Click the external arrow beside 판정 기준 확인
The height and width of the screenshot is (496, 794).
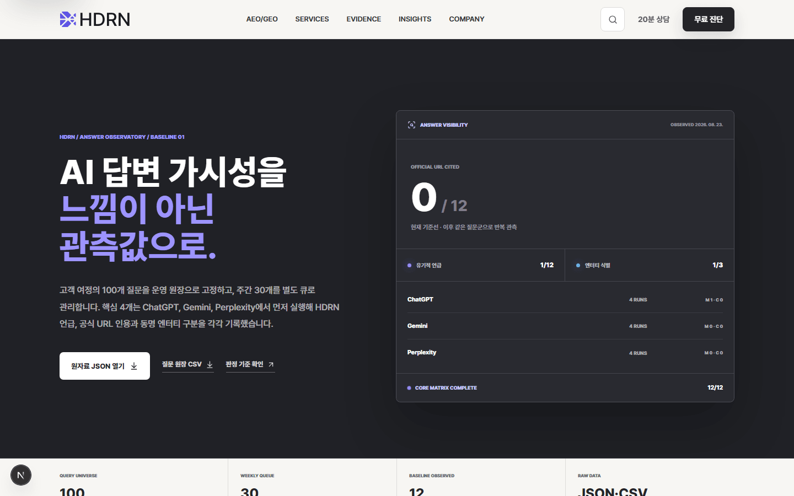coord(271,364)
